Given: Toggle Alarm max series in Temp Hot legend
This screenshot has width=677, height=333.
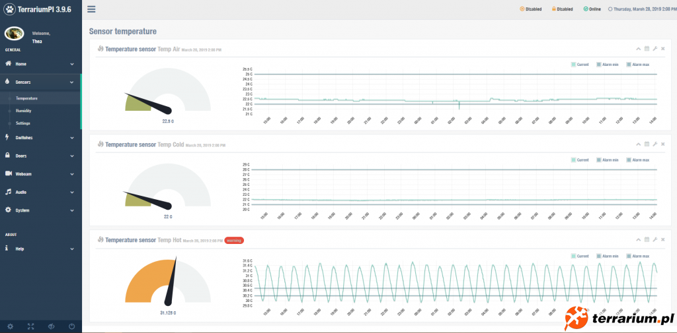Looking at the screenshot, I should pos(637,256).
